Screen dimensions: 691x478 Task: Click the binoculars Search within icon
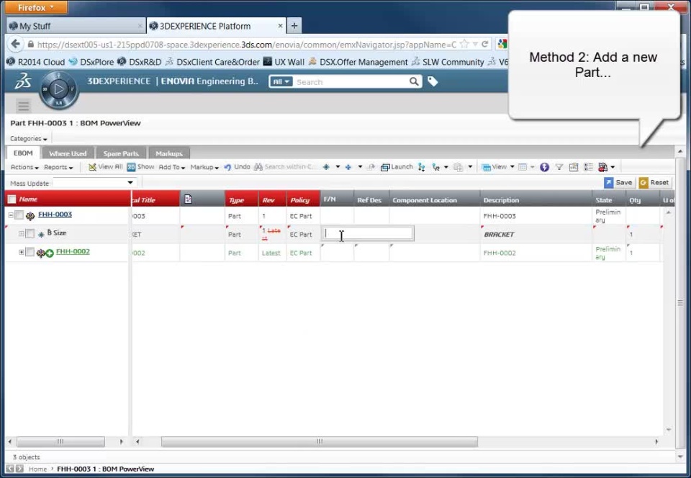(258, 167)
